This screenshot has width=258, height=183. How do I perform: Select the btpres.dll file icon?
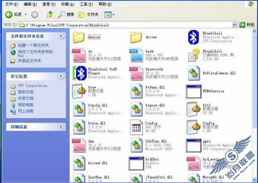[137, 109]
